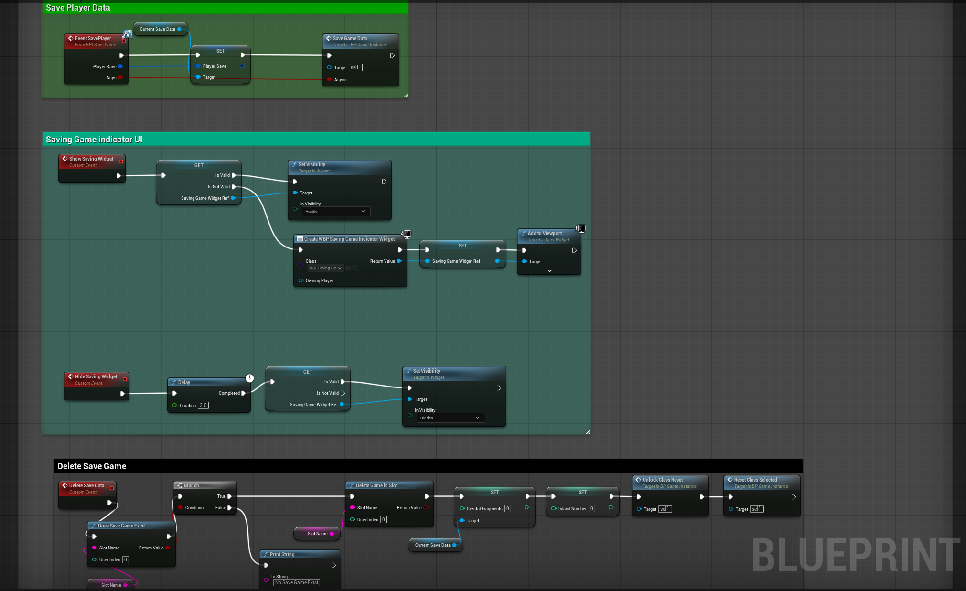Viewport: 966px width, 591px height.
Task: Click the Crystal Fragments output pin on SET node
Action: [x=527, y=508]
